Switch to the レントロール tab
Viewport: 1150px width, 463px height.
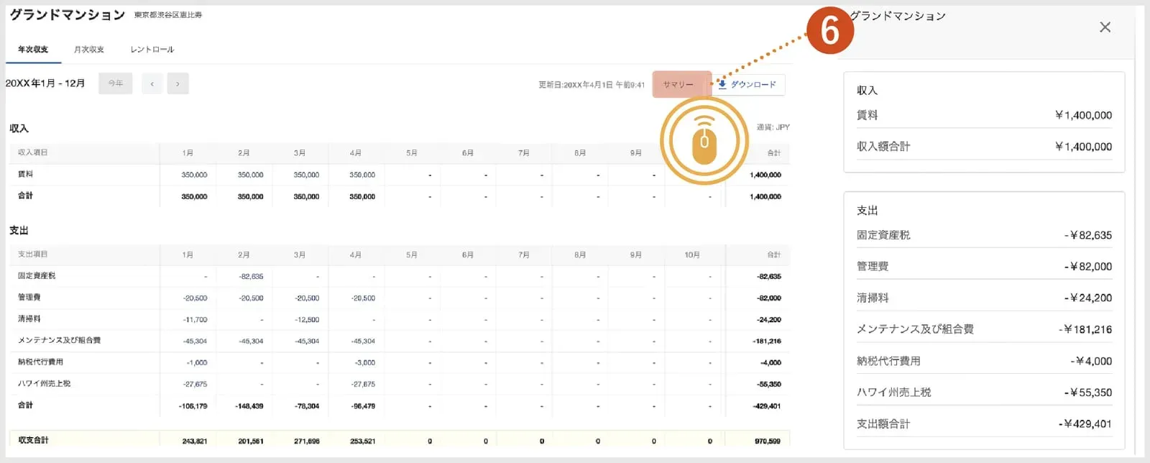point(152,50)
